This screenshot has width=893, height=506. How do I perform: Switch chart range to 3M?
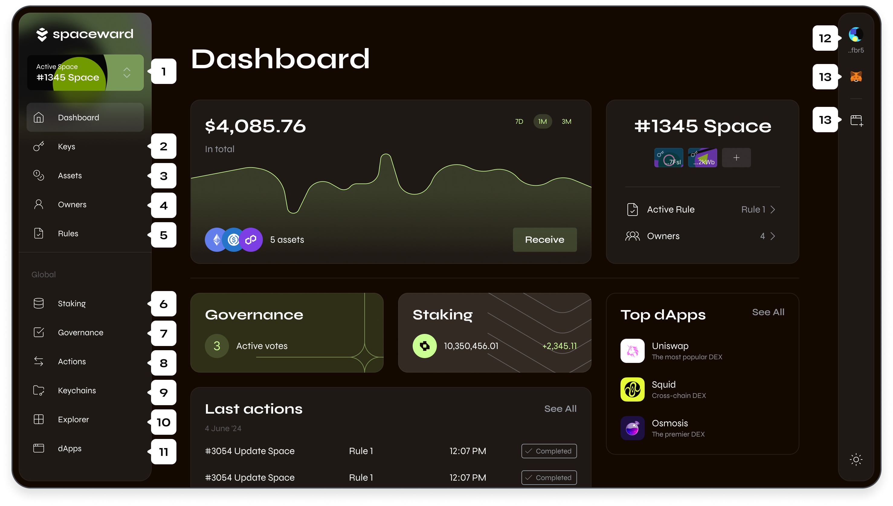click(x=566, y=121)
